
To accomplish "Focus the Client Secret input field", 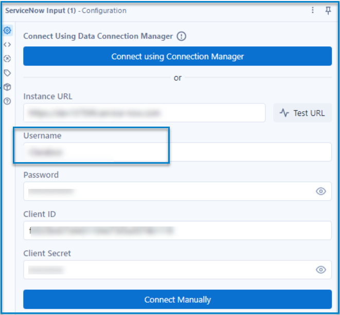I will (x=177, y=270).
